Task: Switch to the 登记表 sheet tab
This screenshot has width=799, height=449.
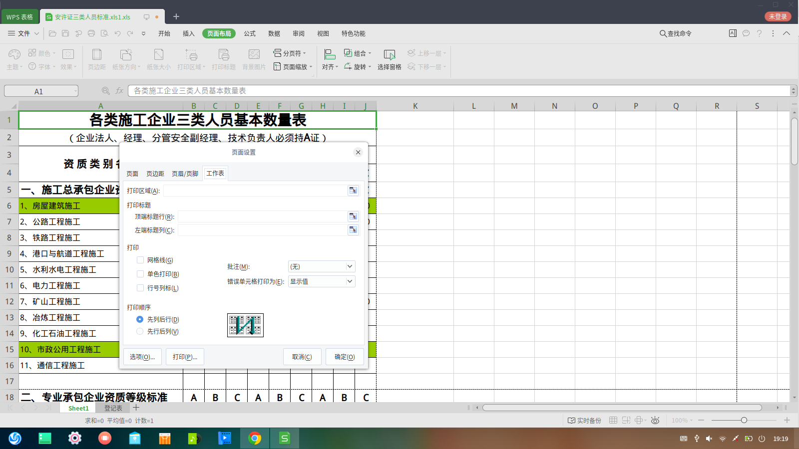Action: point(113,408)
